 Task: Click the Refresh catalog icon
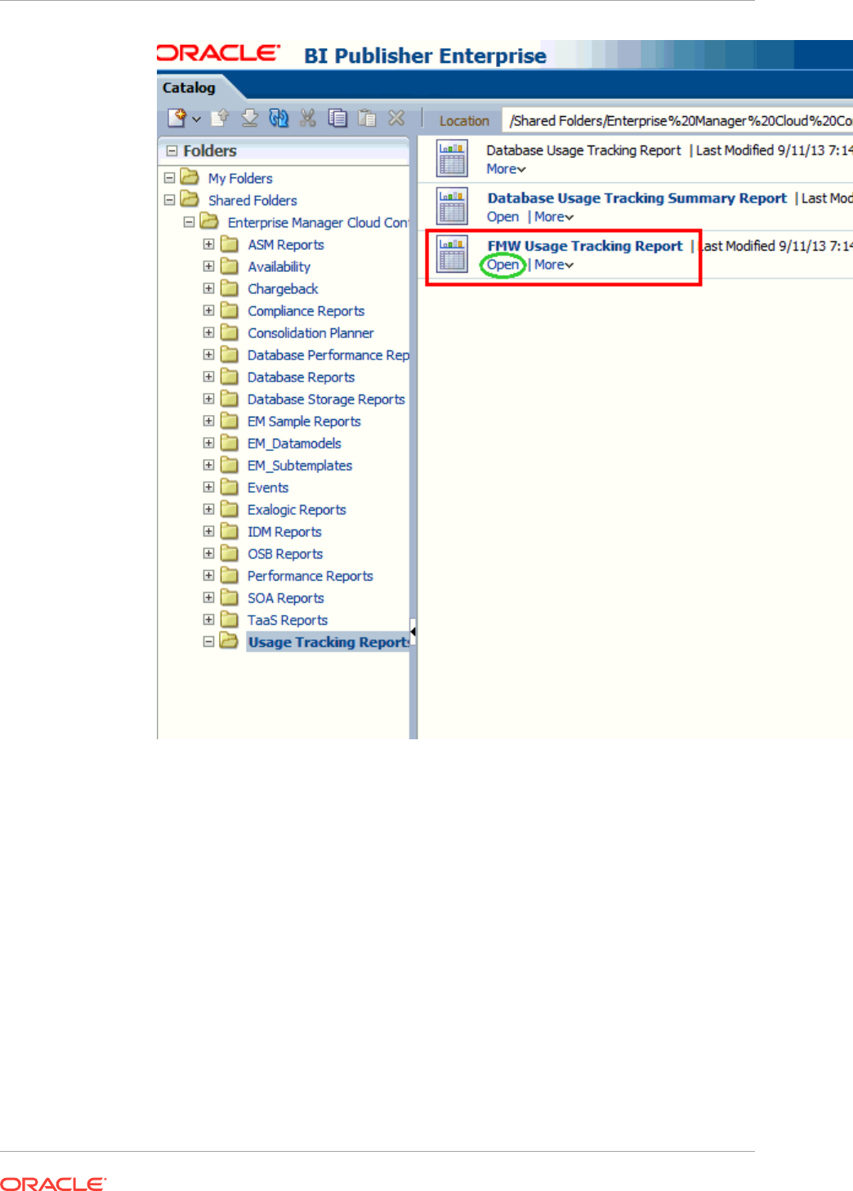[x=279, y=118]
